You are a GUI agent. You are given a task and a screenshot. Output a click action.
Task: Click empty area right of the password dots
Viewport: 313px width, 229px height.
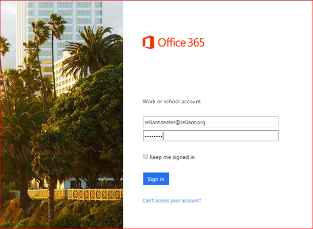click(x=226, y=136)
